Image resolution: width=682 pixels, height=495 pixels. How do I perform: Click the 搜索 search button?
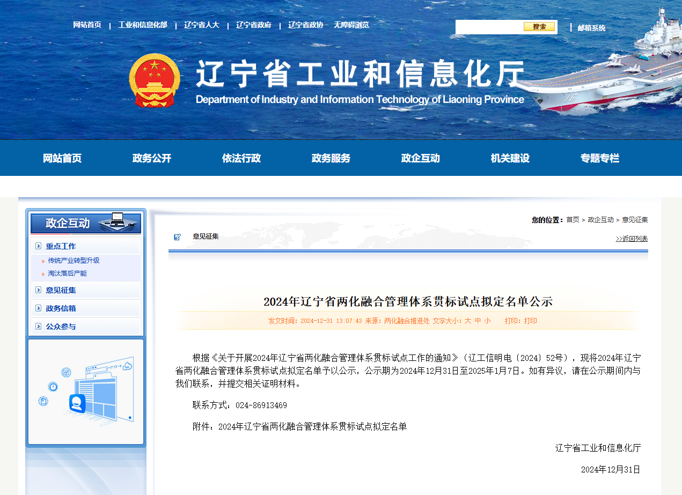tap(539, 27)
